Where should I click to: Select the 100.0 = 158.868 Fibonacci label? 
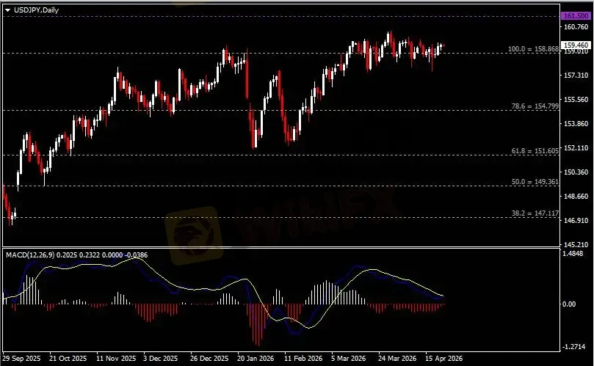(x=534, y=50)
